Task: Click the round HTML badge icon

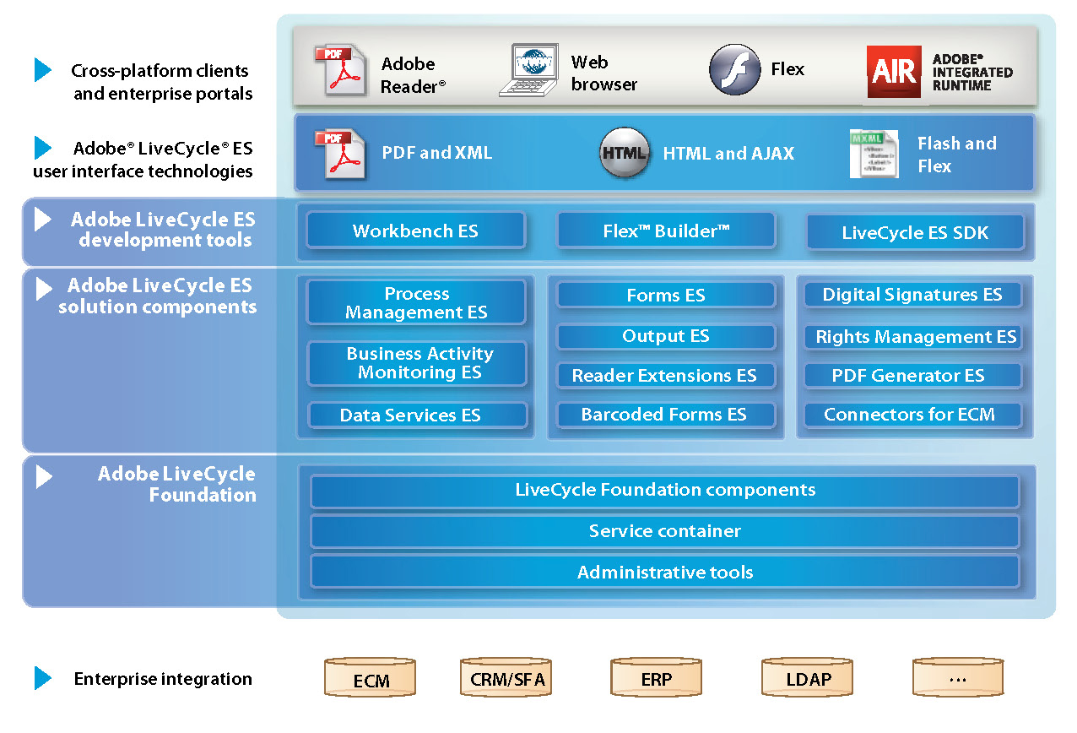Action: click(x=625, y=153)
